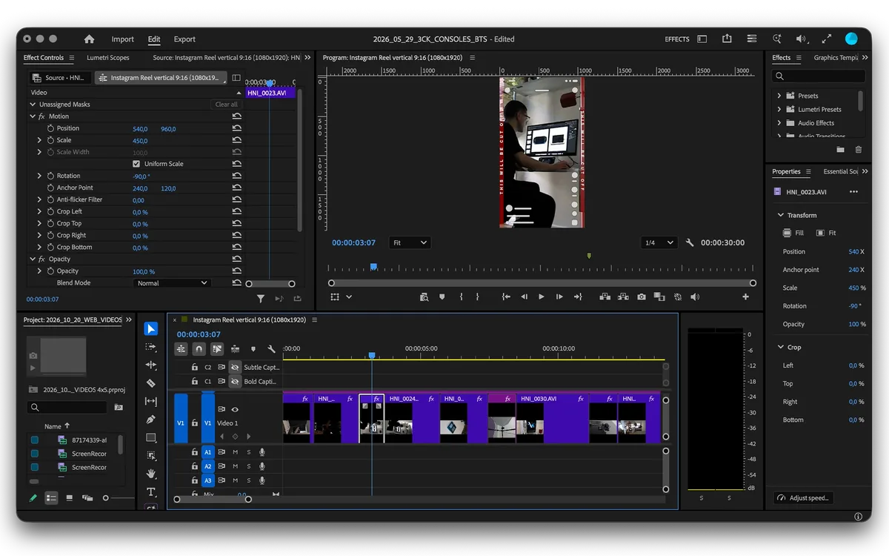The image size is (889, 556).
Task: Maximize video output fullscreen icon
Action: (x=828, y=39)
